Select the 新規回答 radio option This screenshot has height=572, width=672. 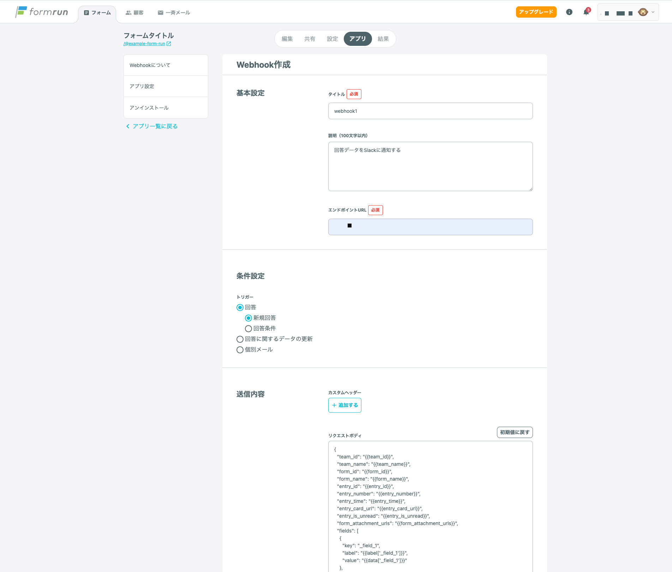248,318
